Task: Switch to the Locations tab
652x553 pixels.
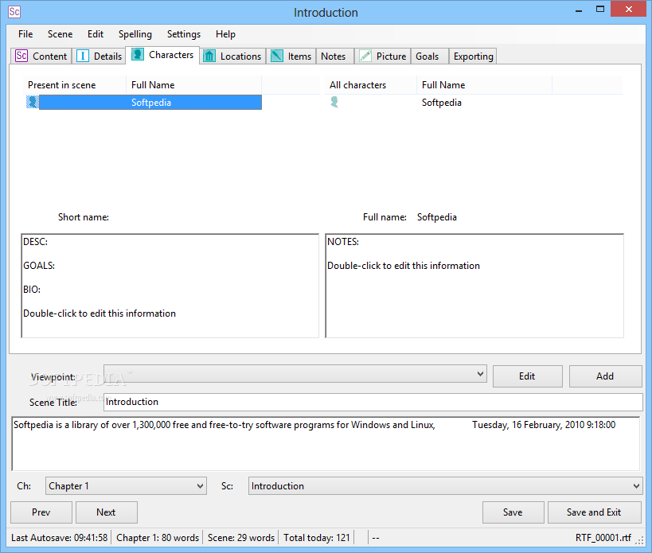Action: 232,56
